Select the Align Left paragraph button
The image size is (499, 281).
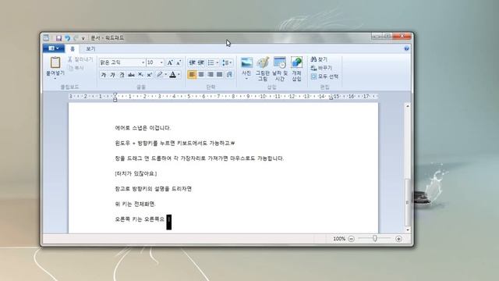pyautogui.click(x=192, y=75)
